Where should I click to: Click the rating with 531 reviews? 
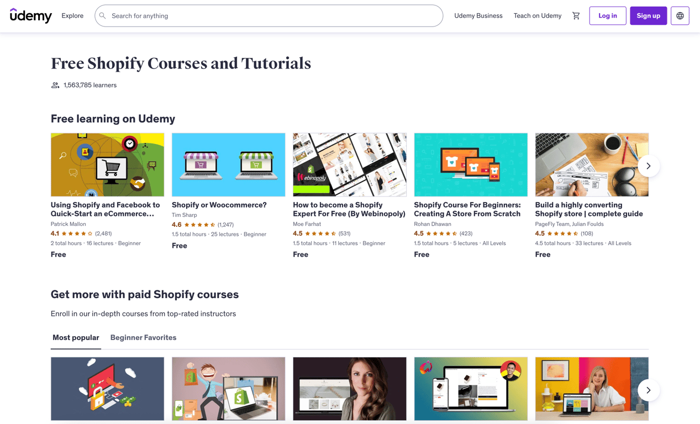click(322, 234)
